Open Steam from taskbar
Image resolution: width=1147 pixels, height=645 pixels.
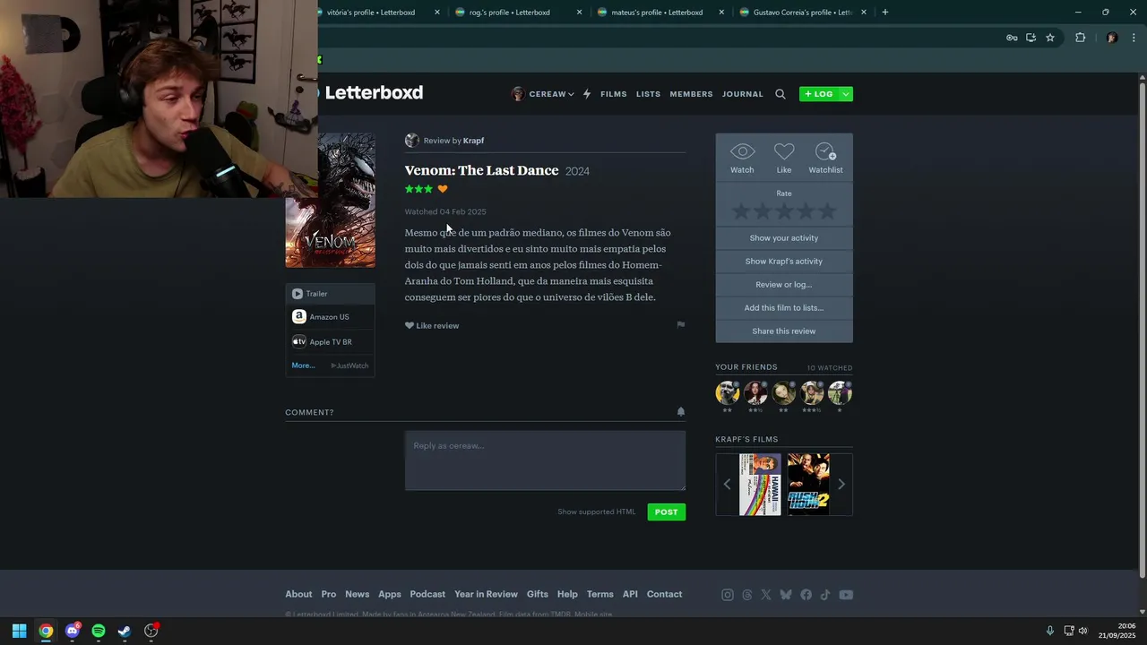click(125, 631)
